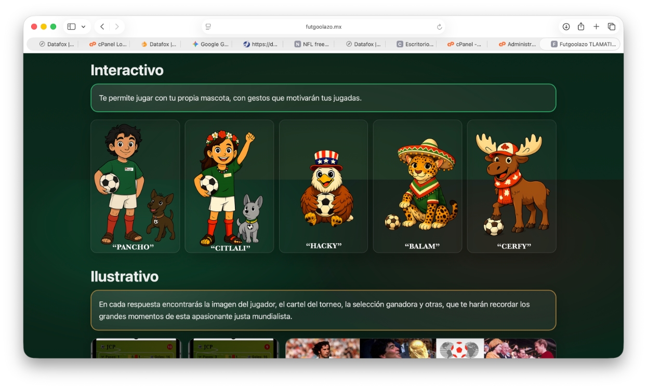Click the back navigation arrow
This screenshot has height=389, width=647.
coord(102,26)
